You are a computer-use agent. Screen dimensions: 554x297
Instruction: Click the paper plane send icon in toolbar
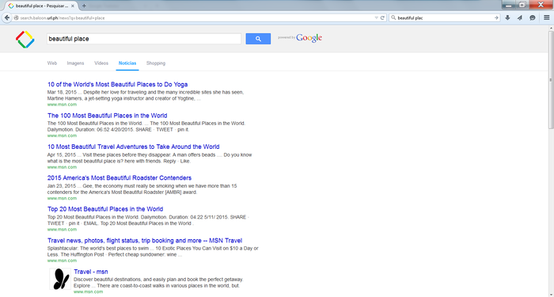520,17
